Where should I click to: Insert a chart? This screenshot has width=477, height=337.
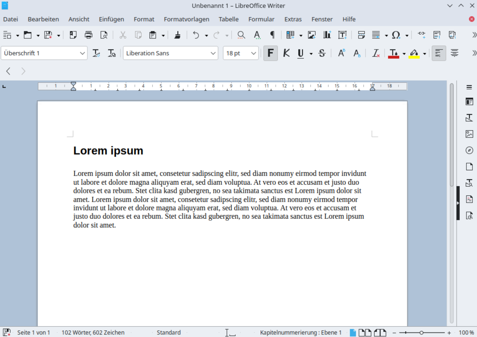[327, 35]
